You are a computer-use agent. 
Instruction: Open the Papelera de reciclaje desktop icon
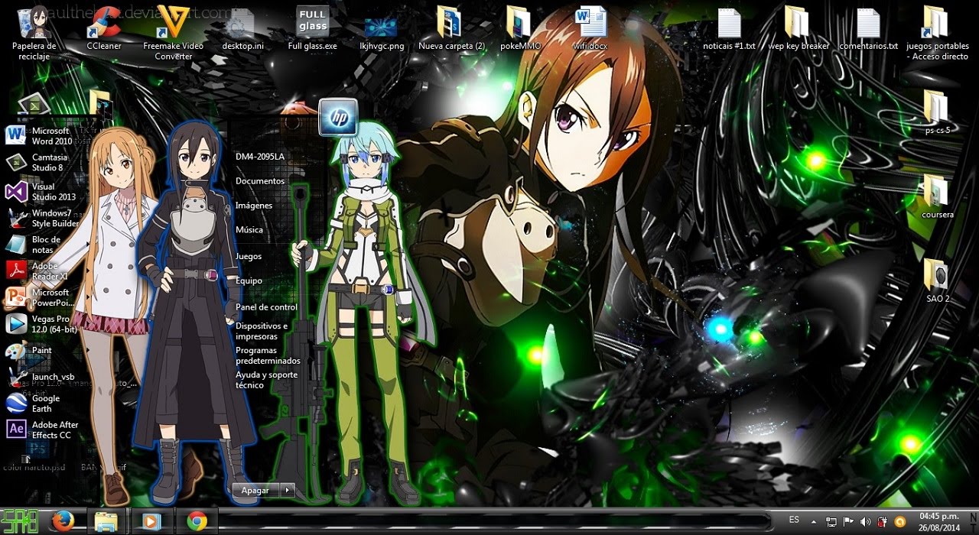pos(35,32)
